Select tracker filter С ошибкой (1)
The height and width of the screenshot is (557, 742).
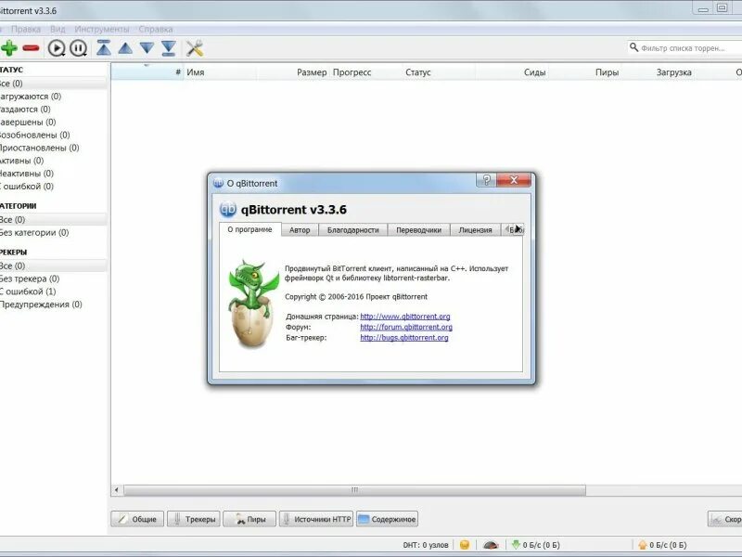28,291
